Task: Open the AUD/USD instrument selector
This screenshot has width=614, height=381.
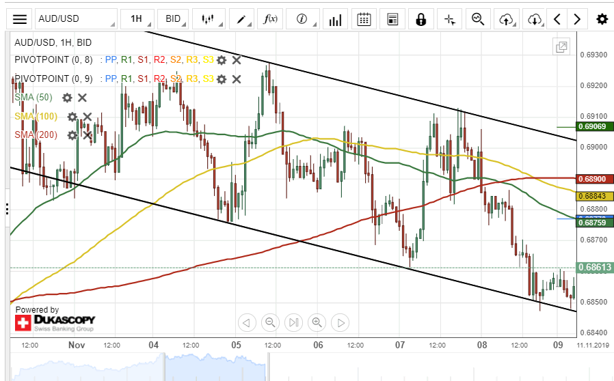Action: coord(76,18)
